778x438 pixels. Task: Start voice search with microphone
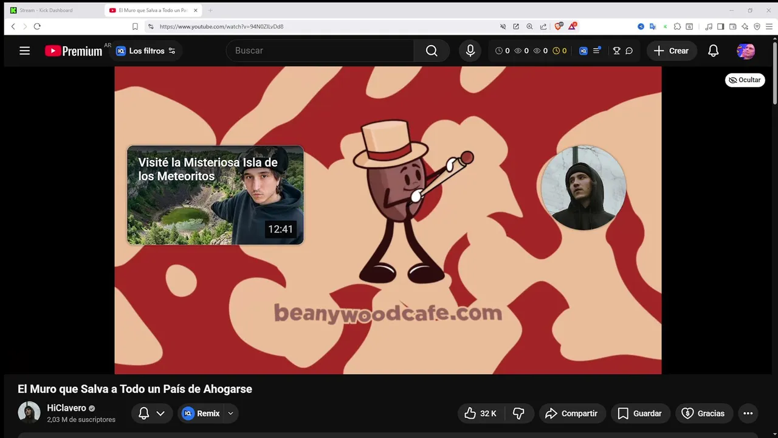click(x=470, y=50)
